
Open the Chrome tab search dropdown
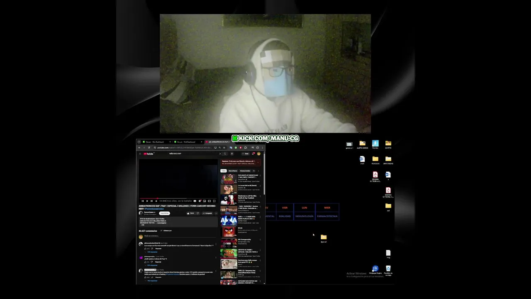(139, 142)
